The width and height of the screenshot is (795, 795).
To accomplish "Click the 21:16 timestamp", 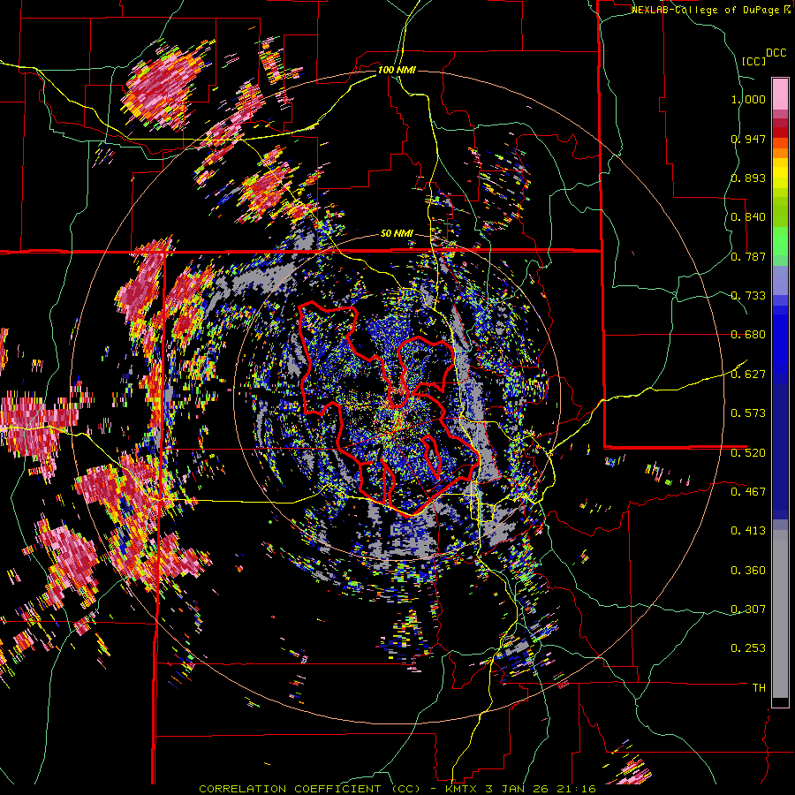I will click(578, 789).
